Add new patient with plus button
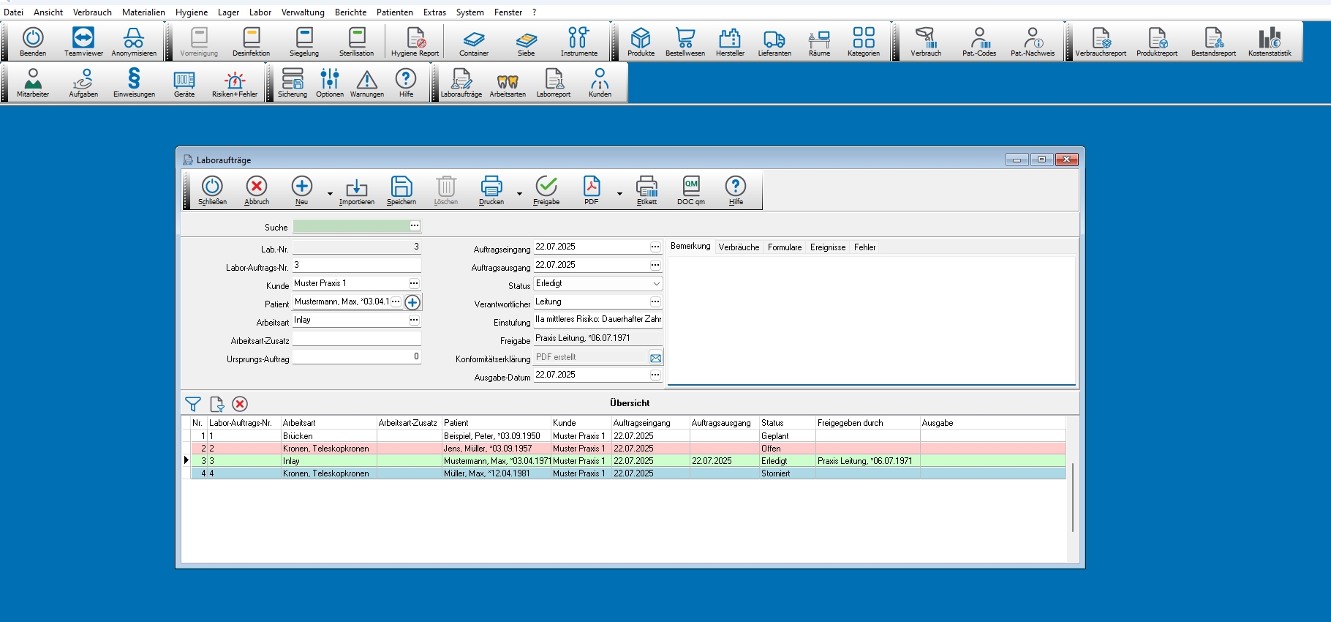This screenshot has width=1331, height=622. click(x=412, y=302)
